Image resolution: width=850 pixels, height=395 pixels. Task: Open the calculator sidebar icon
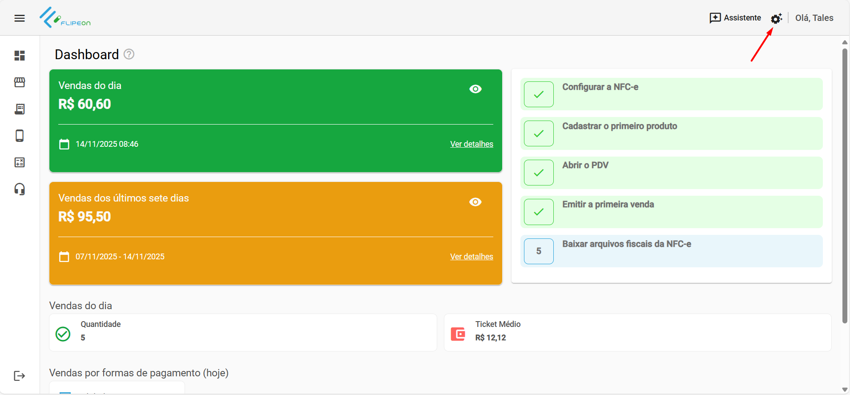[x=20, y=162]
